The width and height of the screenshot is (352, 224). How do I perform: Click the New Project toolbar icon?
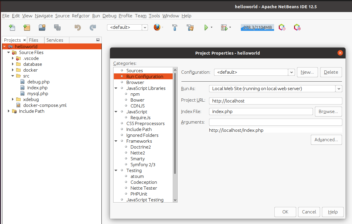point(27,27)
